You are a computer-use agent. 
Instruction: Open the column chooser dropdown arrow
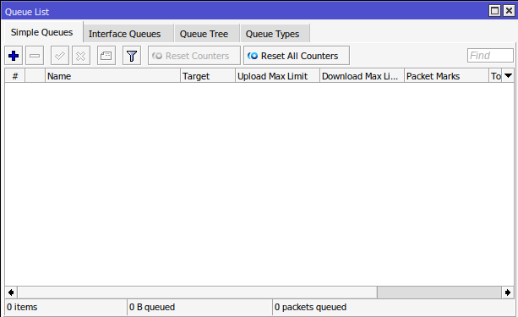click(x=508, y=76)
